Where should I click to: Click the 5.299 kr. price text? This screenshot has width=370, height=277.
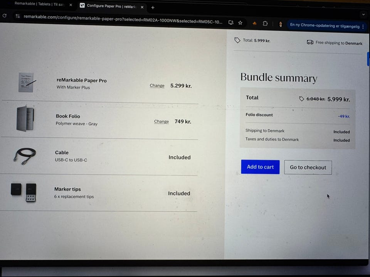point(181,86)
